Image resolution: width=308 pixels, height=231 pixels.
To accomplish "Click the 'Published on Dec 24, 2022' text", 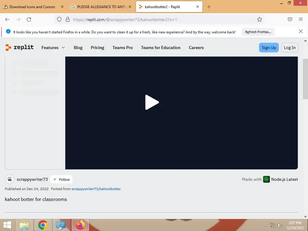I will [x=27, y=189].
